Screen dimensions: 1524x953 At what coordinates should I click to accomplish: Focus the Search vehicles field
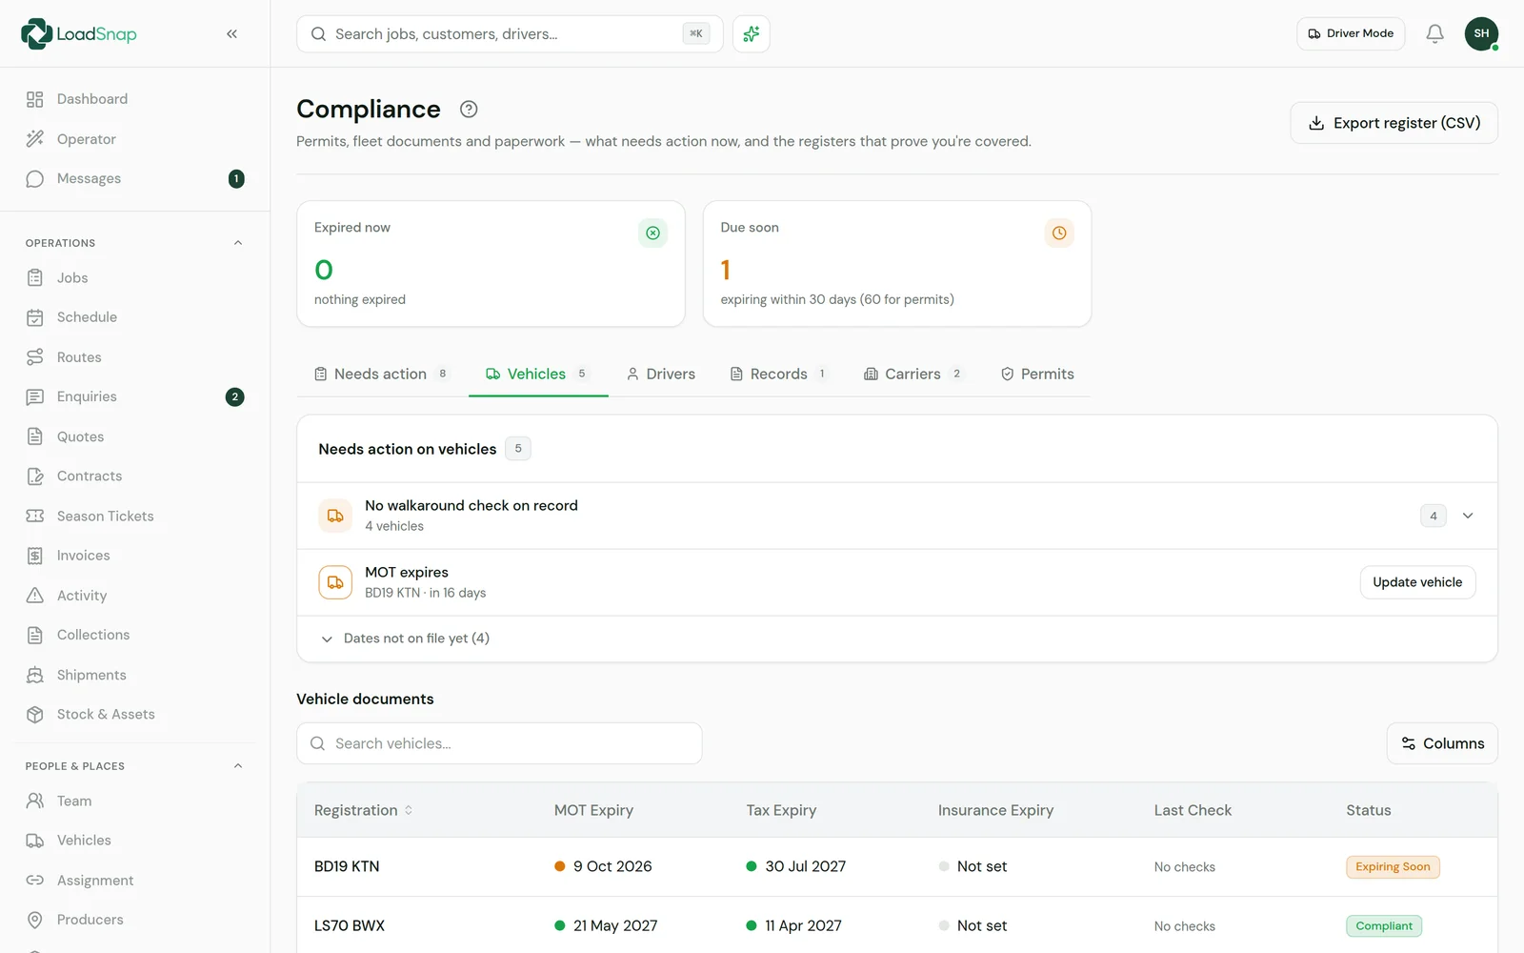pyautogui.click(x=499, y=743)
